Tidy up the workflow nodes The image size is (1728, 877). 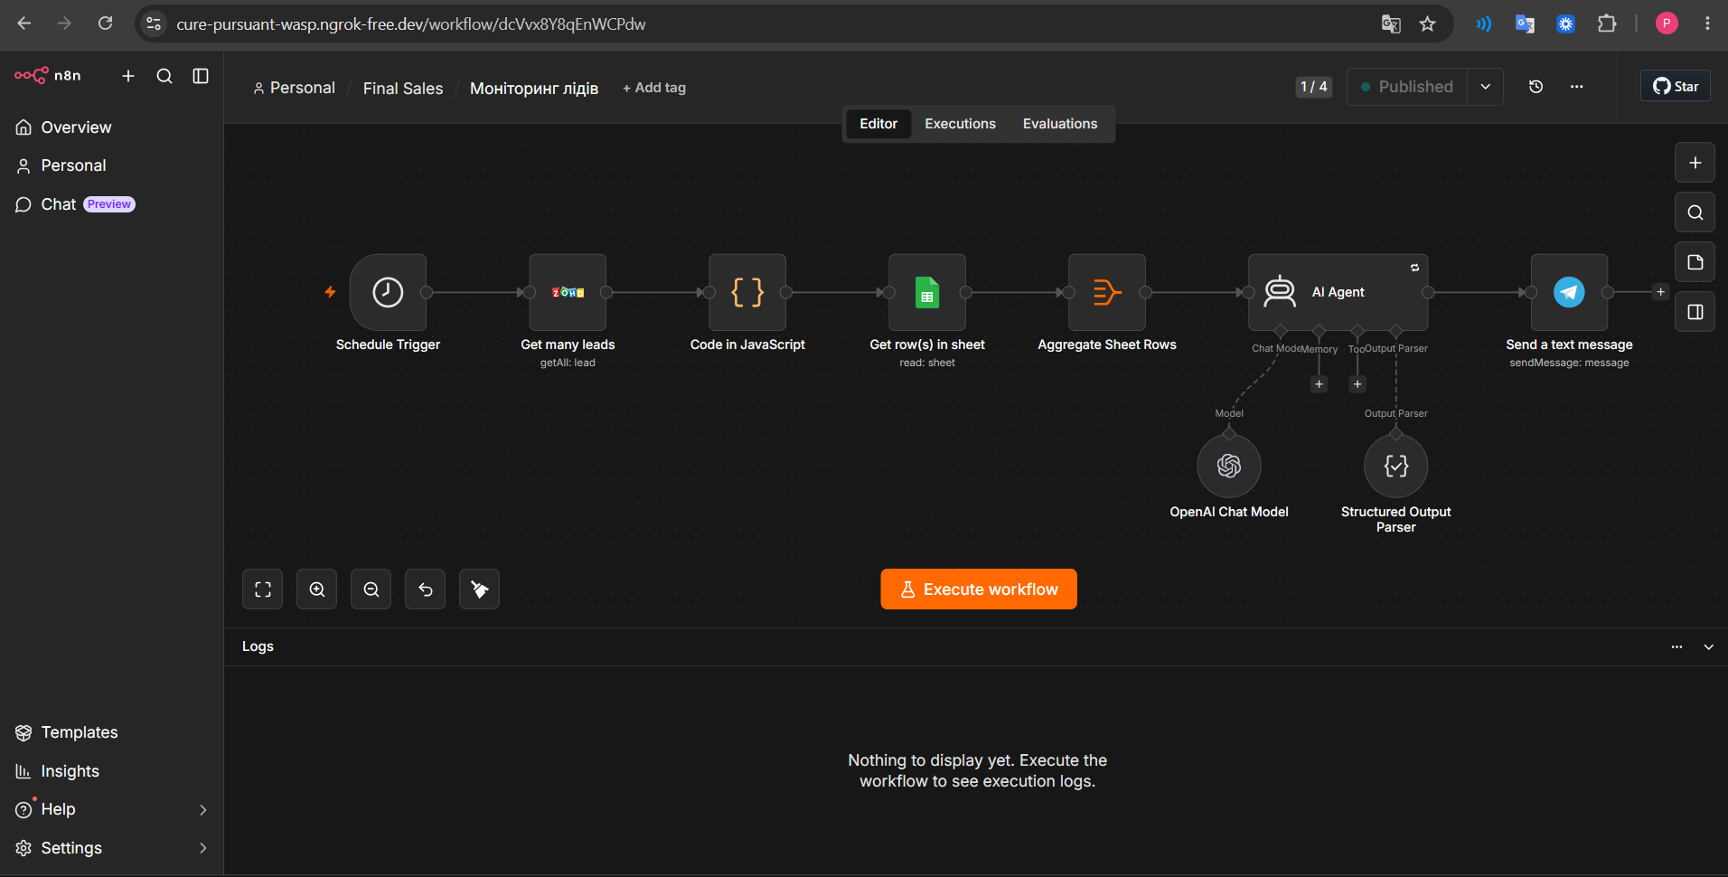pos(480,589)
